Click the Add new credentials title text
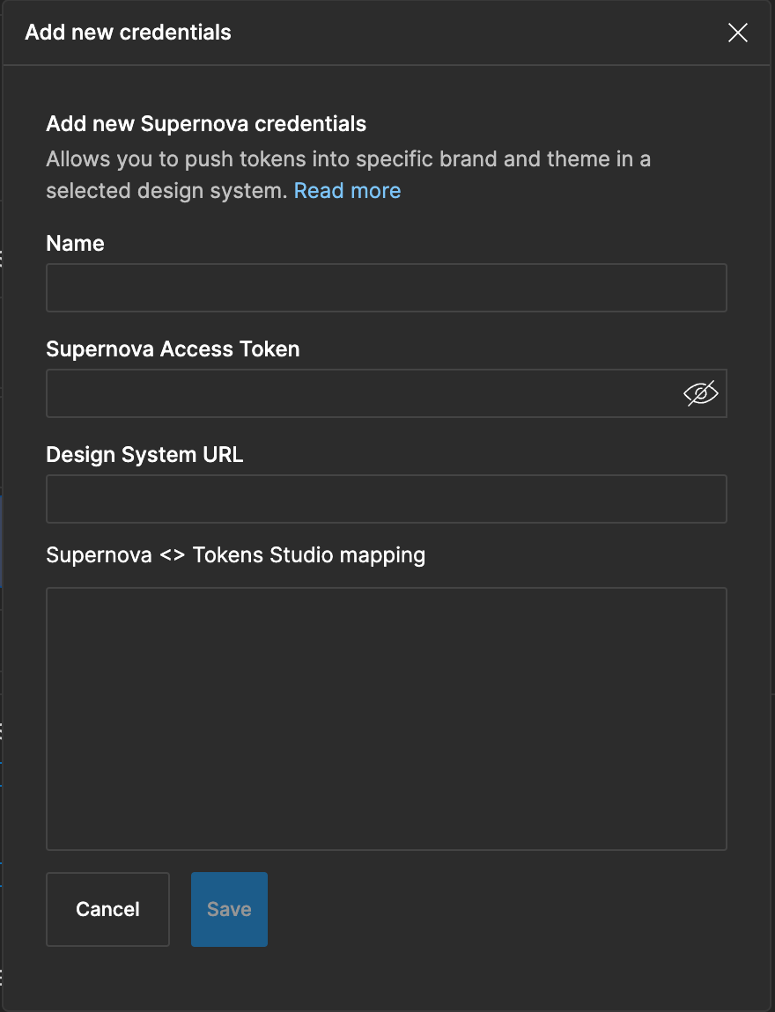 tap(128, 33)
